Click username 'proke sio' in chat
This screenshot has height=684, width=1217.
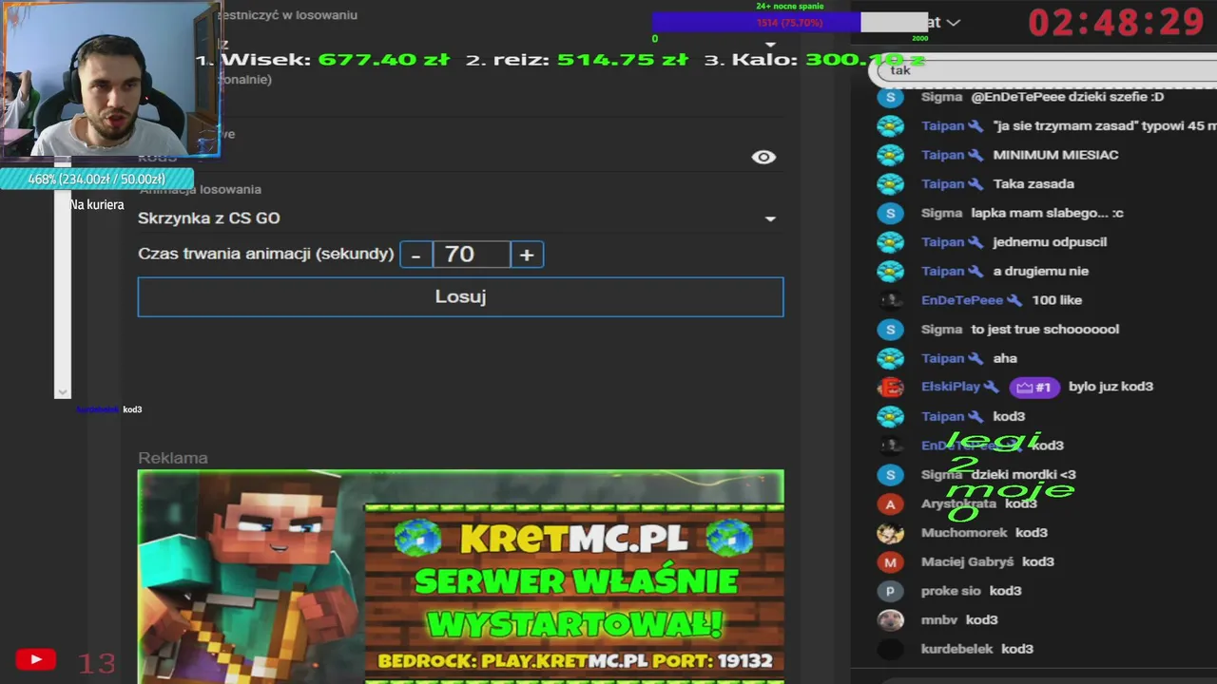click(x=951, y=591)
